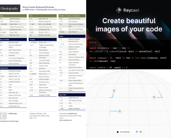Click the Blocks section header
The height and width of the screenshot is (138, 171).
[x=72, y=36]
